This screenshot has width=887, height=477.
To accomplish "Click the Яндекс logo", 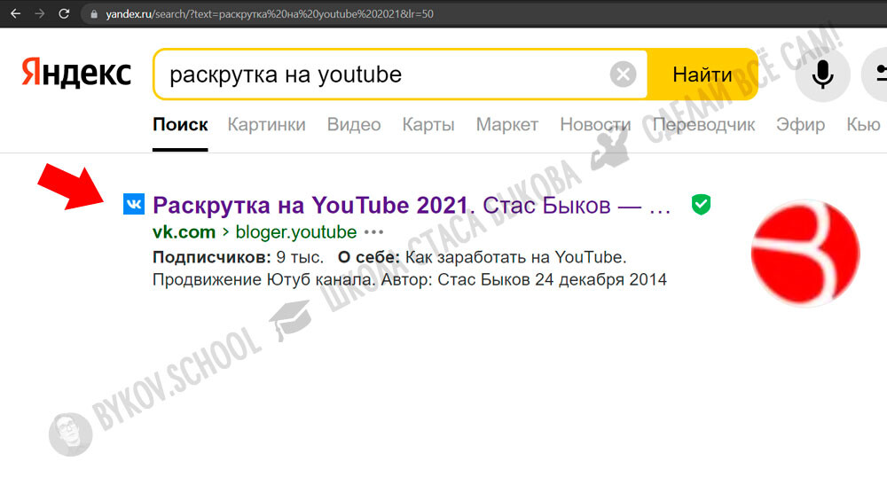I will tap(75, 74).
